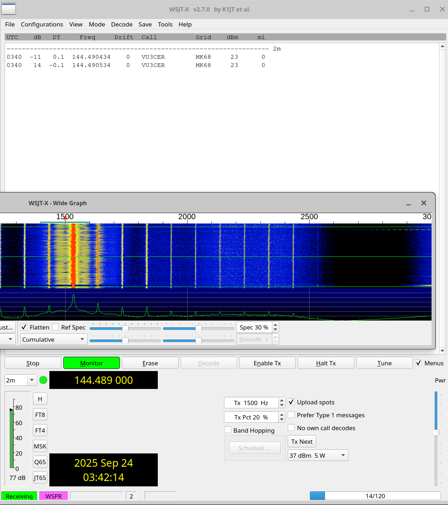This screenshot has height=505, width=448.
Task: Select the MSK mode button
Action: coord(40,446)
